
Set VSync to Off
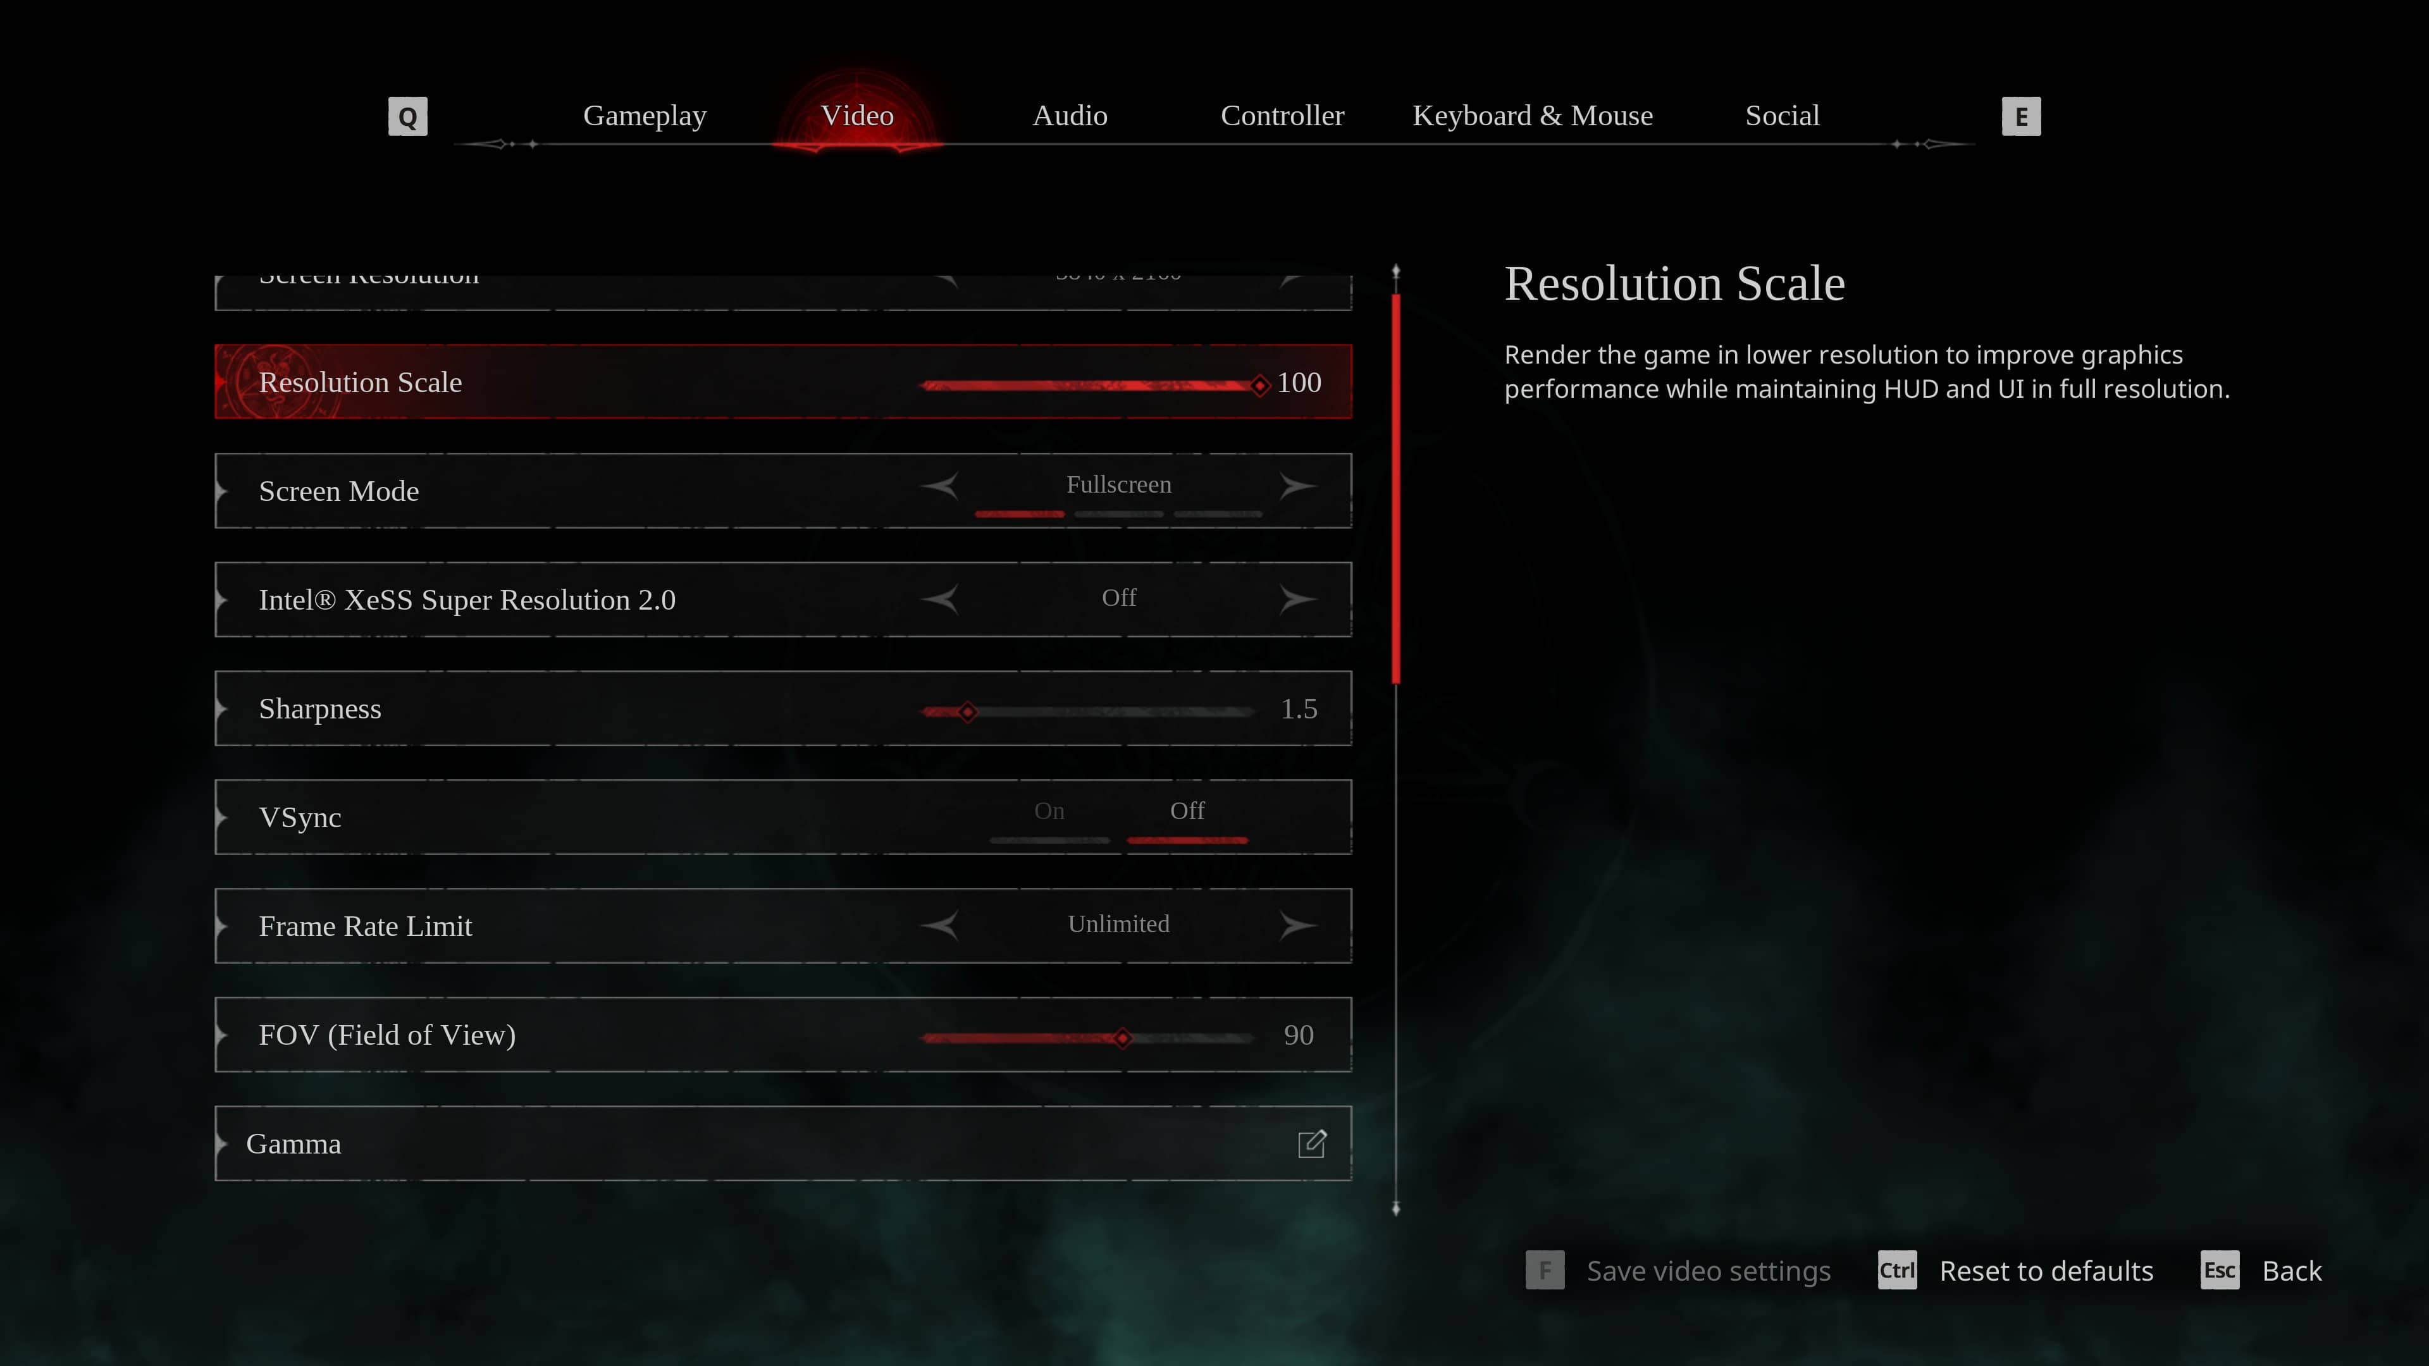pos(1186,811)
